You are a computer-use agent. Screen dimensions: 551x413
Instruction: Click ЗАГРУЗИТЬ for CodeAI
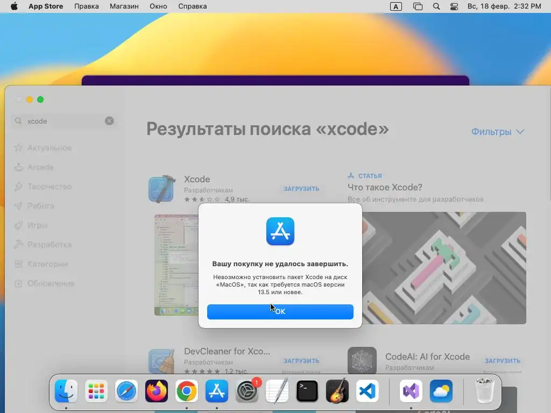pyautogui.click(x=503, y=361)
